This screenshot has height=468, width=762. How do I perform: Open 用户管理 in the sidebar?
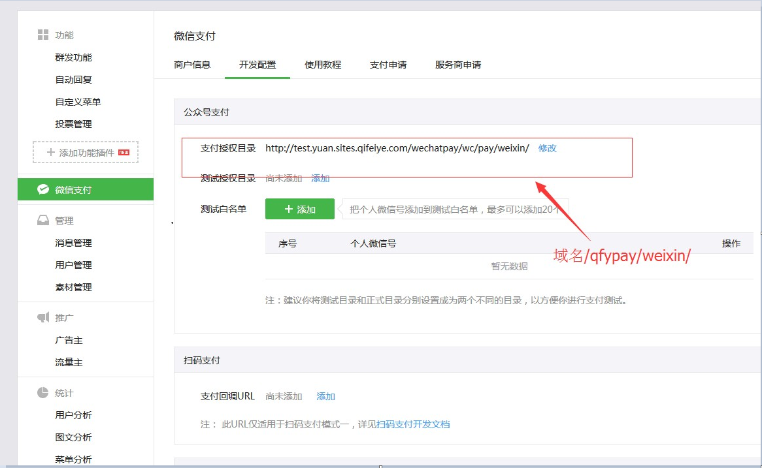[73, 265]
